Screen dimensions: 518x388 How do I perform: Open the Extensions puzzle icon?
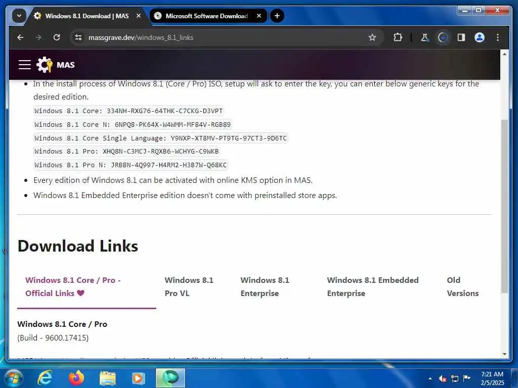coord(398,37)
